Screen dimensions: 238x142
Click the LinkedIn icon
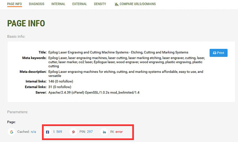click(104, 132)
